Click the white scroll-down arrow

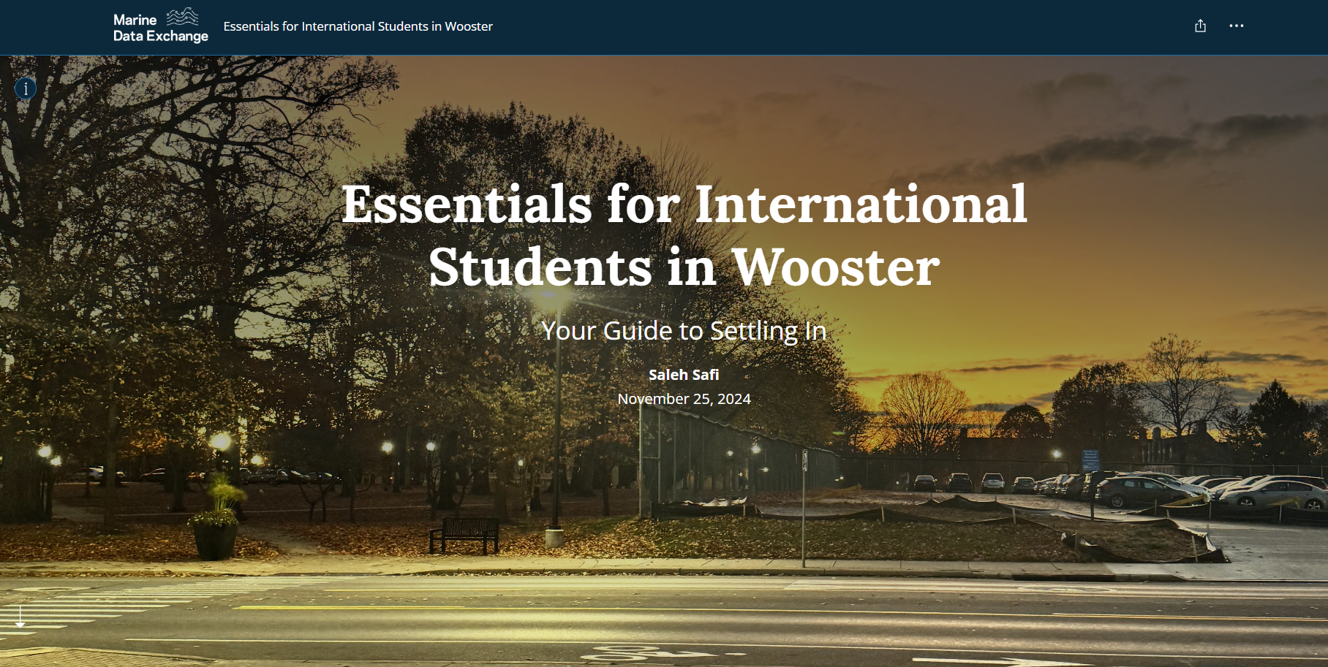pyautogui.click(x=20, y=617)
